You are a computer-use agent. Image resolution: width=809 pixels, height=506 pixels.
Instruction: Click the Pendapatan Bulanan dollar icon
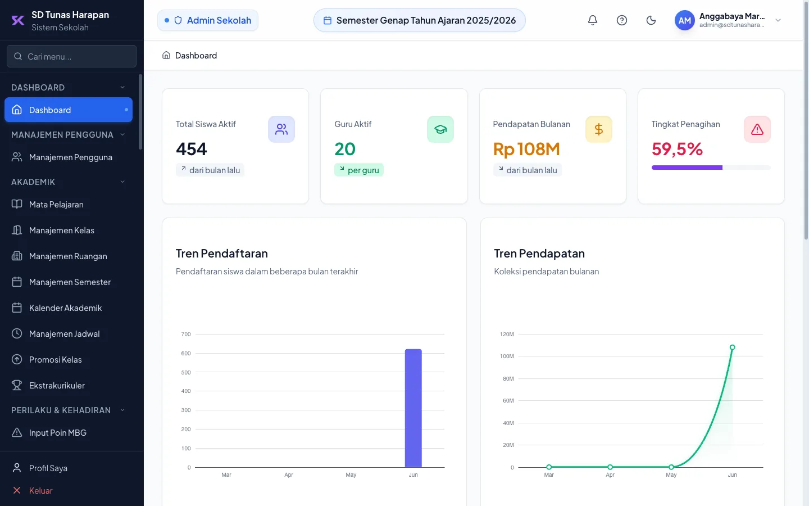click(x=599, y=129)
